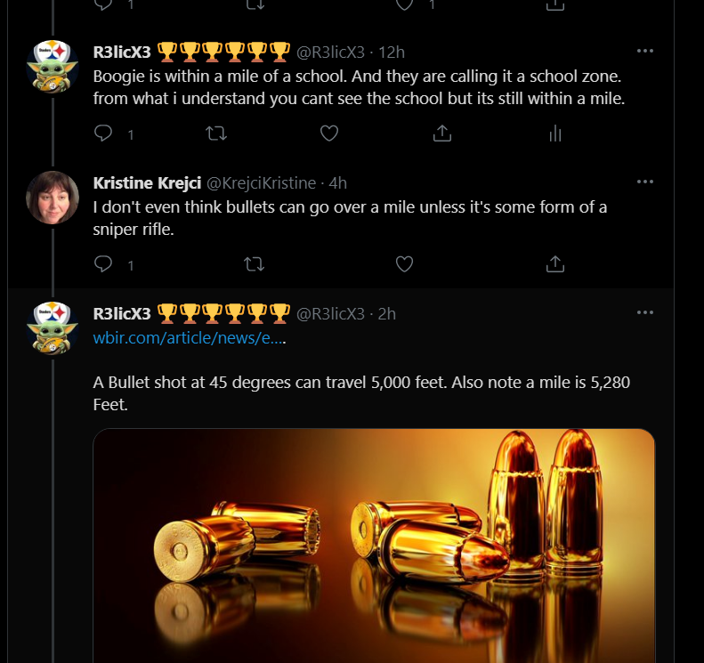
Task: Like the partially visible top tweet
Action: (x=405, y=4)
